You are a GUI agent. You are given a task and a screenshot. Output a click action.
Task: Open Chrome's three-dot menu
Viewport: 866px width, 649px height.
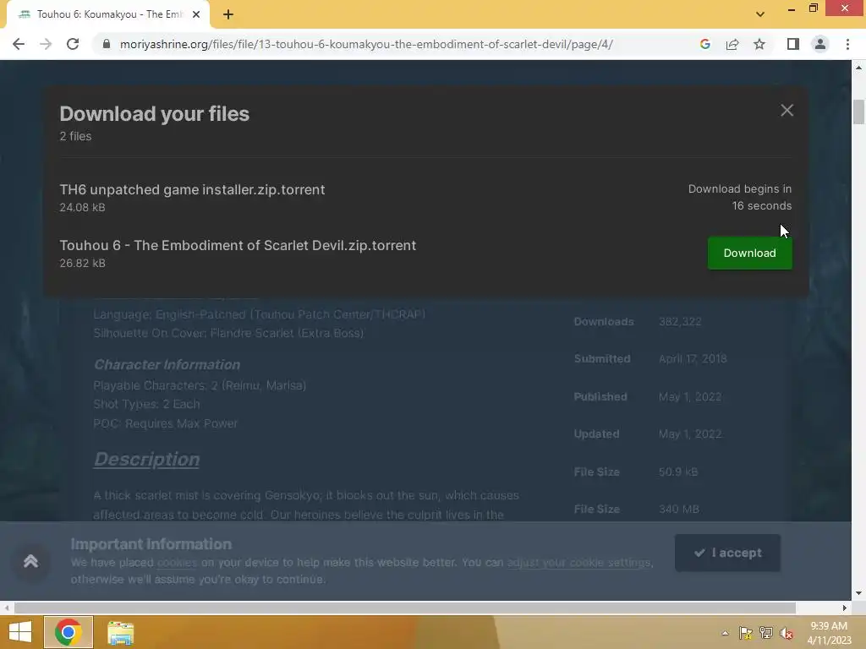pos(847,44)
